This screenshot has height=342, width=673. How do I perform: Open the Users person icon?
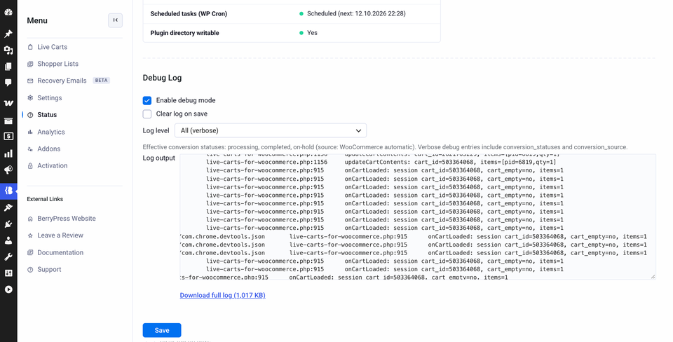click(x=8, y=240)
